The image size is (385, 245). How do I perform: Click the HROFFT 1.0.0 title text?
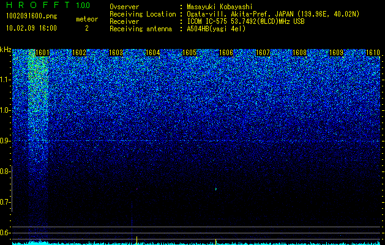(48, 5)
